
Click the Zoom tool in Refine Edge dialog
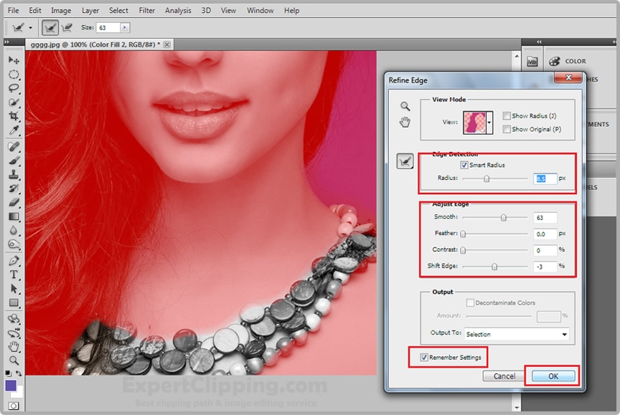tap(405, 106)
